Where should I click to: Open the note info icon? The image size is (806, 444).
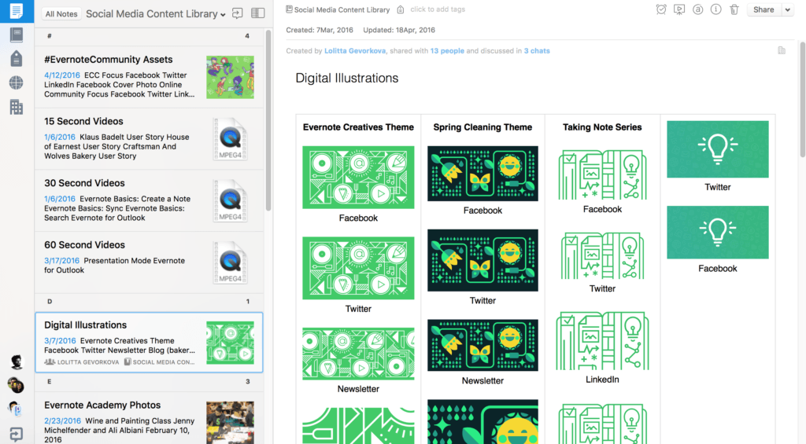click(715, 9)
